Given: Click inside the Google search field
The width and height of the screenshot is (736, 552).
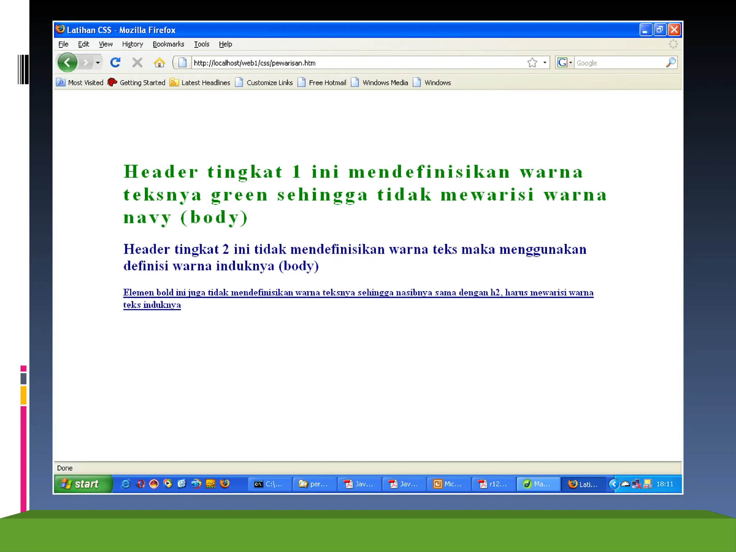Looking at the screenshot, I should tap(619, 63).
